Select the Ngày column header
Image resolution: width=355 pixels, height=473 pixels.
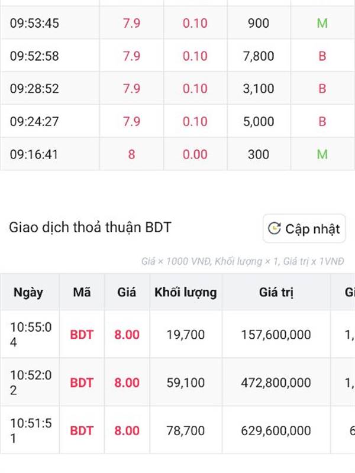click(x=30, y=292)
